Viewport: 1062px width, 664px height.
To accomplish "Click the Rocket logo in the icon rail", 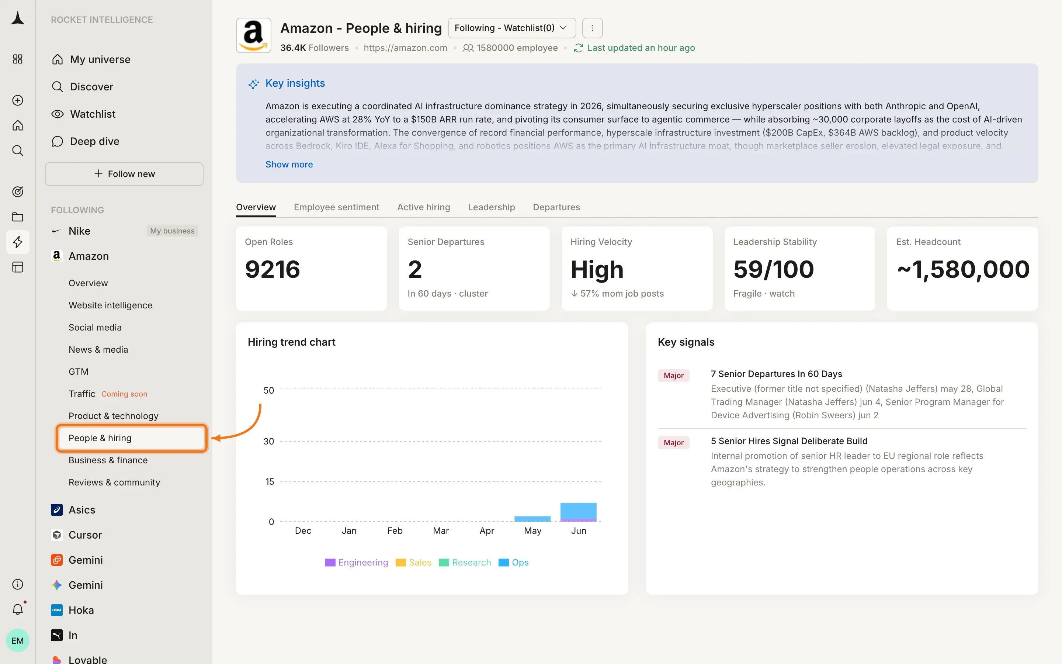I will (x=18, y=18).
